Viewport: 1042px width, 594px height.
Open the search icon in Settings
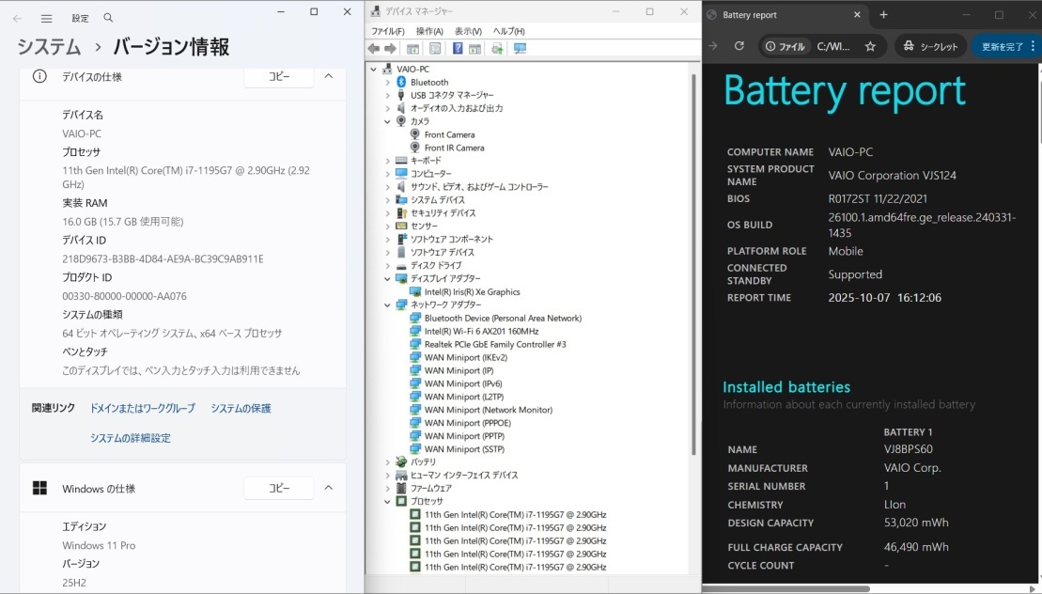pos(109,18)
